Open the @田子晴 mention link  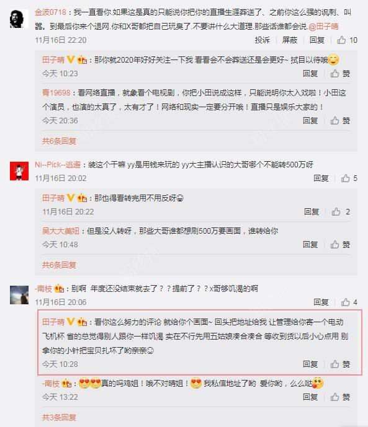[323, 27]
